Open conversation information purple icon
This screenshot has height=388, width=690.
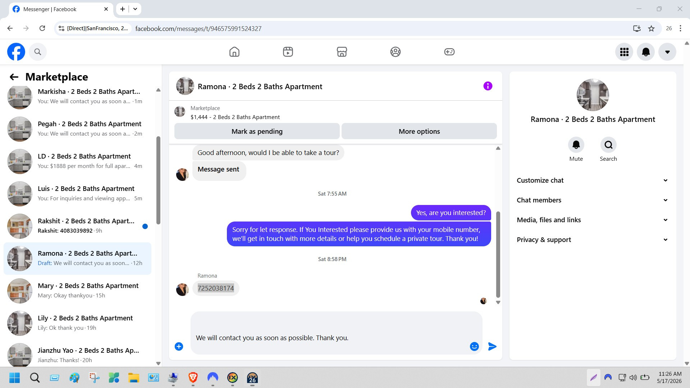[488, 86]
